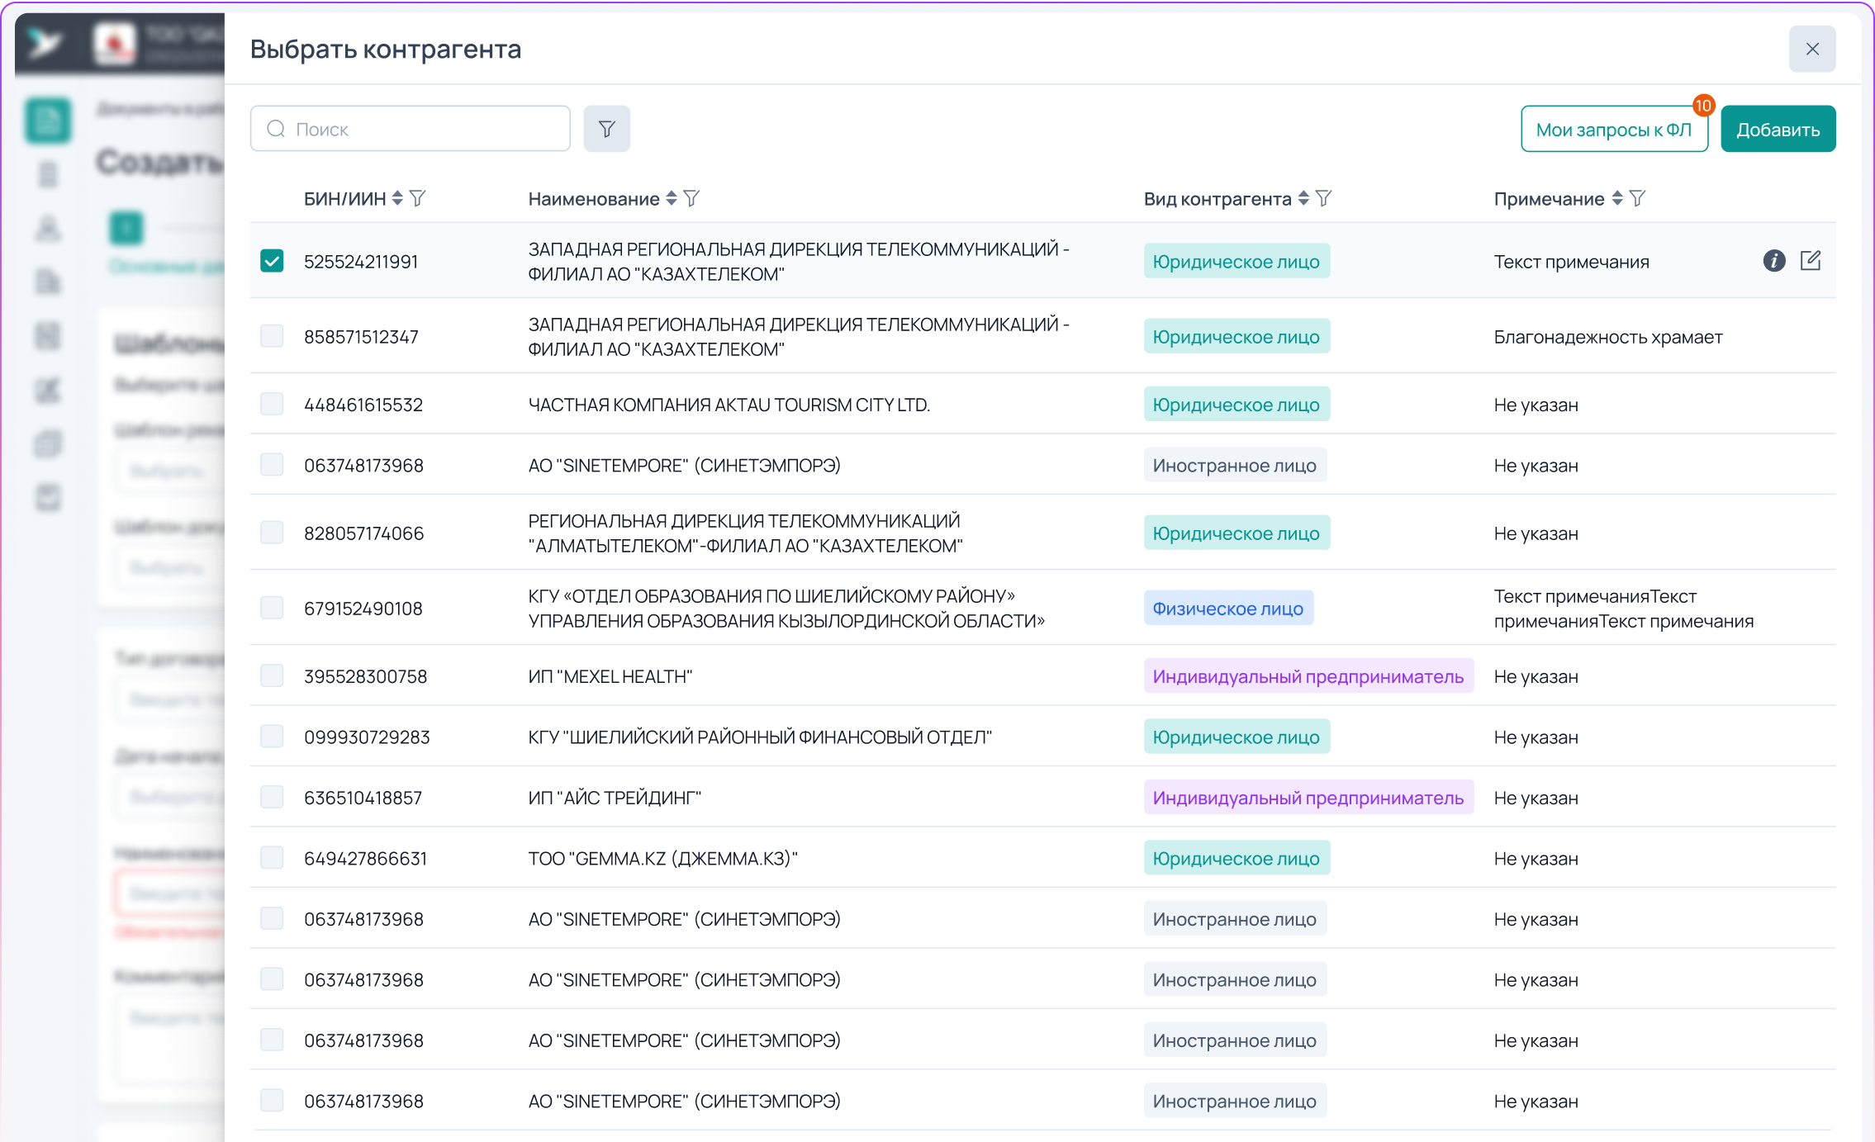Click the dialog title Выбрать контрагента
1875x1142 pixels.
(x=386, y=49)
